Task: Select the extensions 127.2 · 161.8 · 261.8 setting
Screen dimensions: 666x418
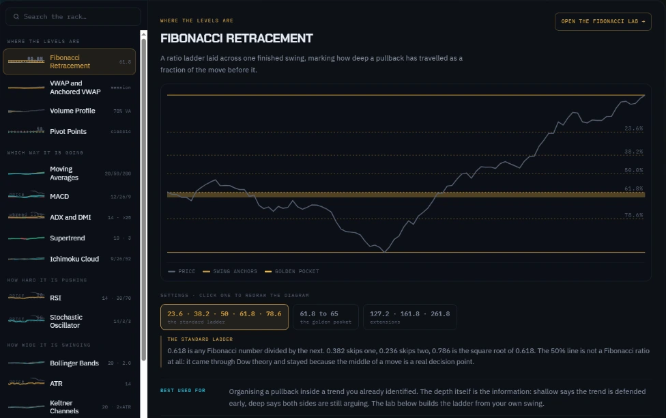Action: (410, 317)
